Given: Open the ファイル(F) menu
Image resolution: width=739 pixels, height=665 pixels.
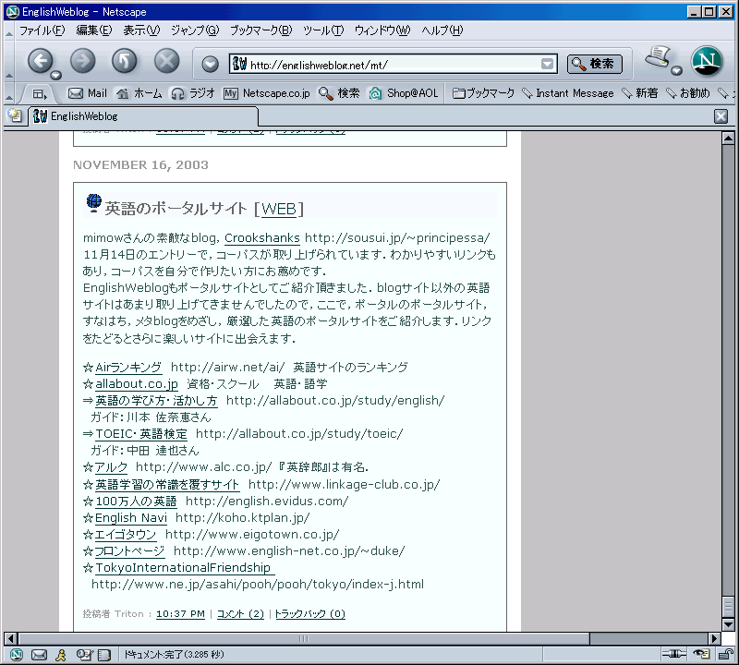Looking at the screenshot, I should coord(42,30).
